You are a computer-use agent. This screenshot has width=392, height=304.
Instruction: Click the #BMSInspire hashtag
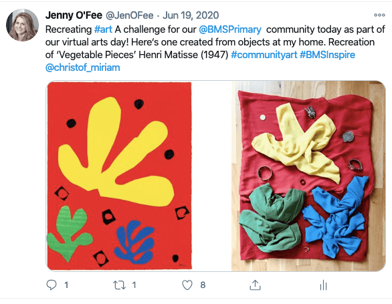327,55
